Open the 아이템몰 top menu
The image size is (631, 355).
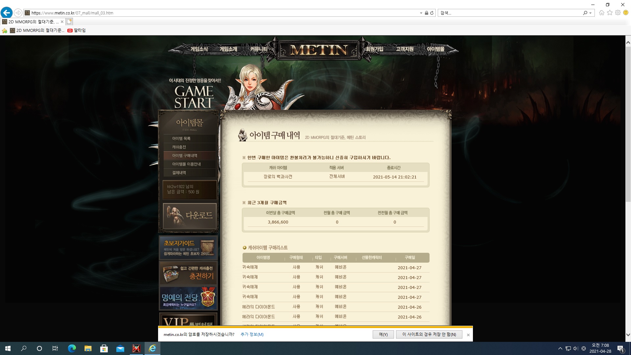point(435,49)
